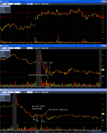This screenshot has width=107, height=133.
Task: Click Bar button in bottom chart toolbar
Action: coord(37,92)
